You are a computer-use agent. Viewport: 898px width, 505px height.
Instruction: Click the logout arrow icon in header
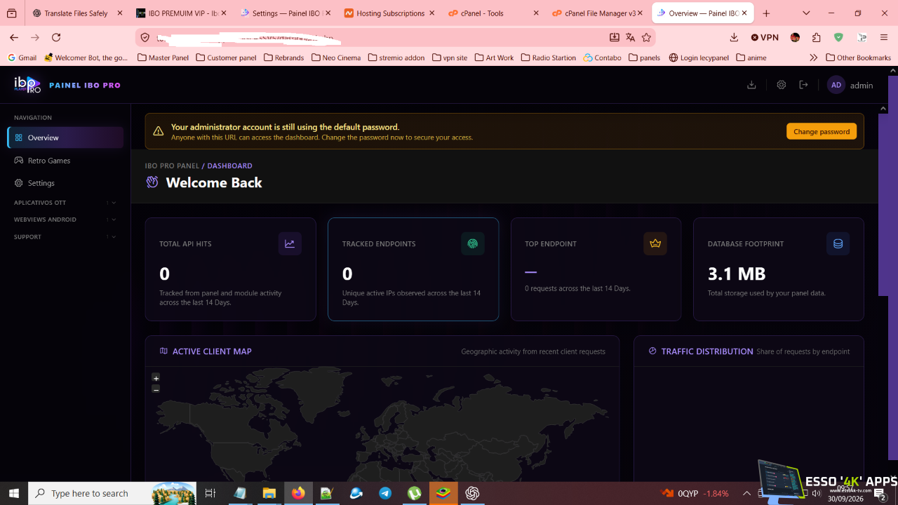click(x=804, y=85)
